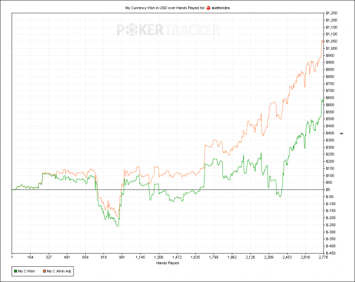355x282 pixels.
Task: Click the x-axis tick label 1,472
Action: (x=177, y=257)
